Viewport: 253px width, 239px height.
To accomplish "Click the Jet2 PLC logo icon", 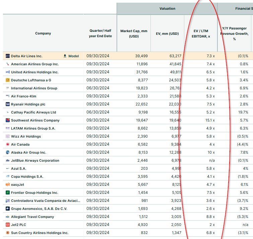I will (x=8, y=225).
